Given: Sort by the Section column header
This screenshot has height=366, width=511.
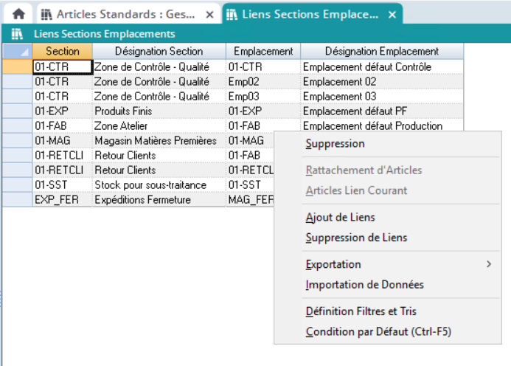Looking at the screenshot, I should [62, 51].
